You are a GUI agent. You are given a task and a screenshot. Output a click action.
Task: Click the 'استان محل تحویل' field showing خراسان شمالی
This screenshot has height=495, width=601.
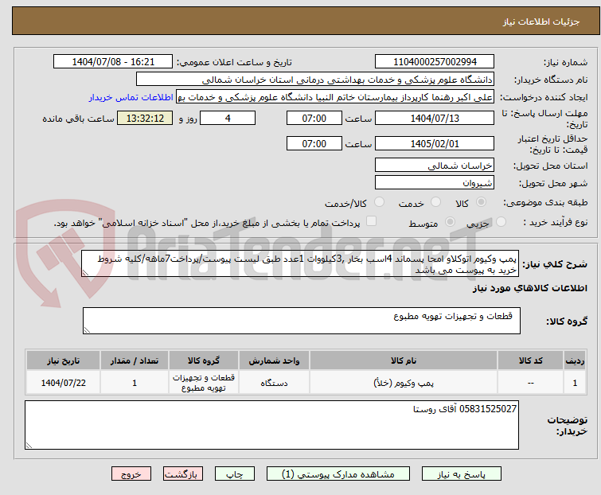tap(434, 166)
